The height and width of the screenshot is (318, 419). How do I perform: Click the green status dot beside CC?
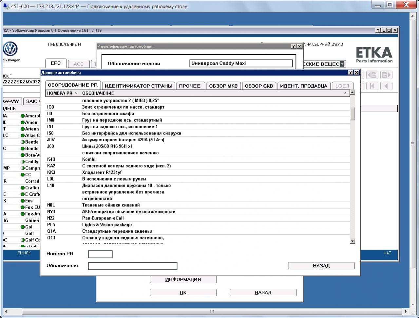coord(23,175)
